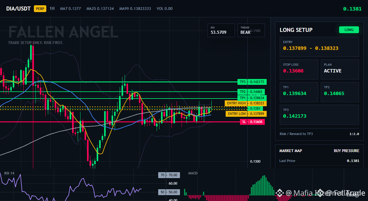Click the STOP LOSS 0.13608 card
Viewport: 368px width, 201px height.
(x=299, y=69)
